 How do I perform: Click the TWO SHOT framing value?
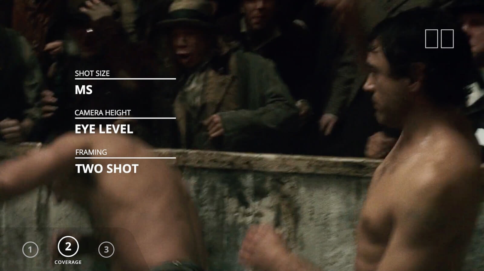click(107, 169)
